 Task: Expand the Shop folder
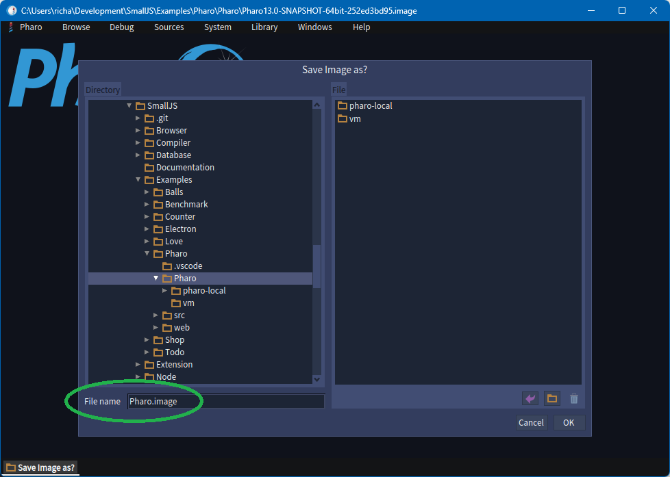147,340
